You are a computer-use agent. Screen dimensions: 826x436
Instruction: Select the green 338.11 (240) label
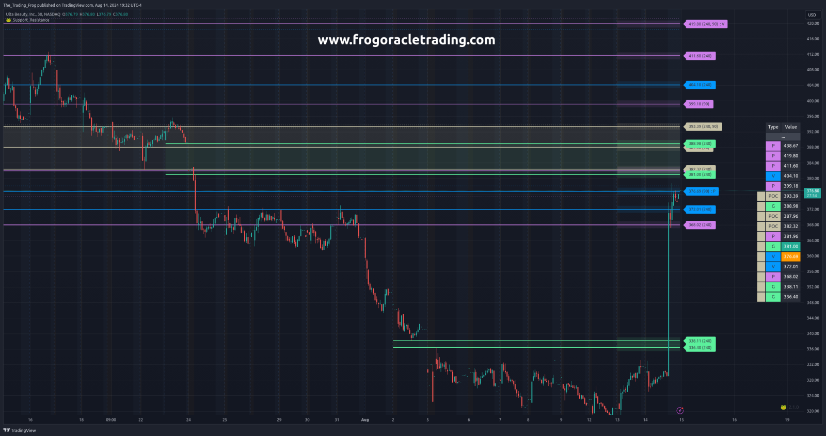[x=700, y=341]
